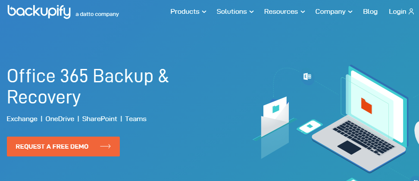Click the envelope illustration
The width and height of the screenshot is (419, 181).
click(x=275, y=117)
